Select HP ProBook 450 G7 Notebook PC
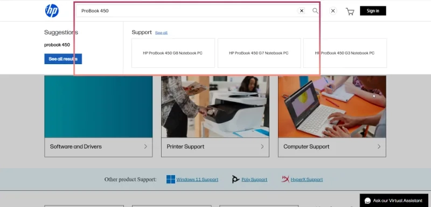Viewport: 431px width, 207px height. pyautogui.click(x=259, y=53)
